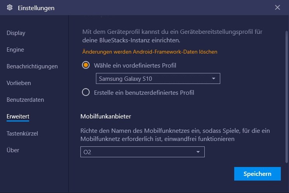Click the device profile dropdown arrow
Screen dimensions: 289x193
click(x=213, y=79)
